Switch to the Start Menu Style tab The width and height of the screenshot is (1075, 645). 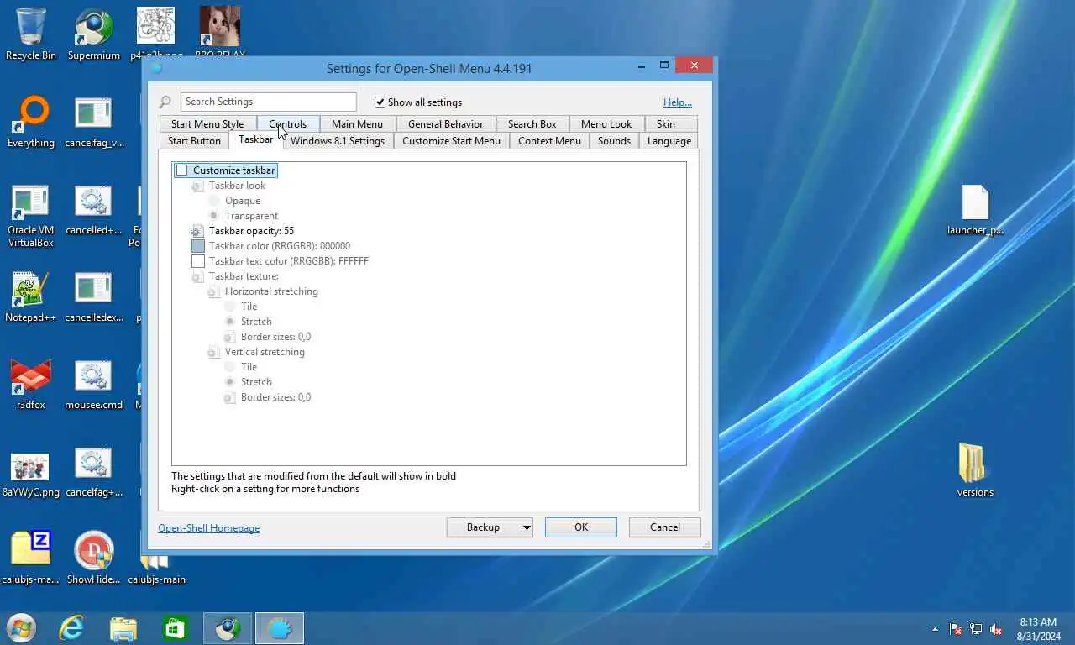coord(207,123)
